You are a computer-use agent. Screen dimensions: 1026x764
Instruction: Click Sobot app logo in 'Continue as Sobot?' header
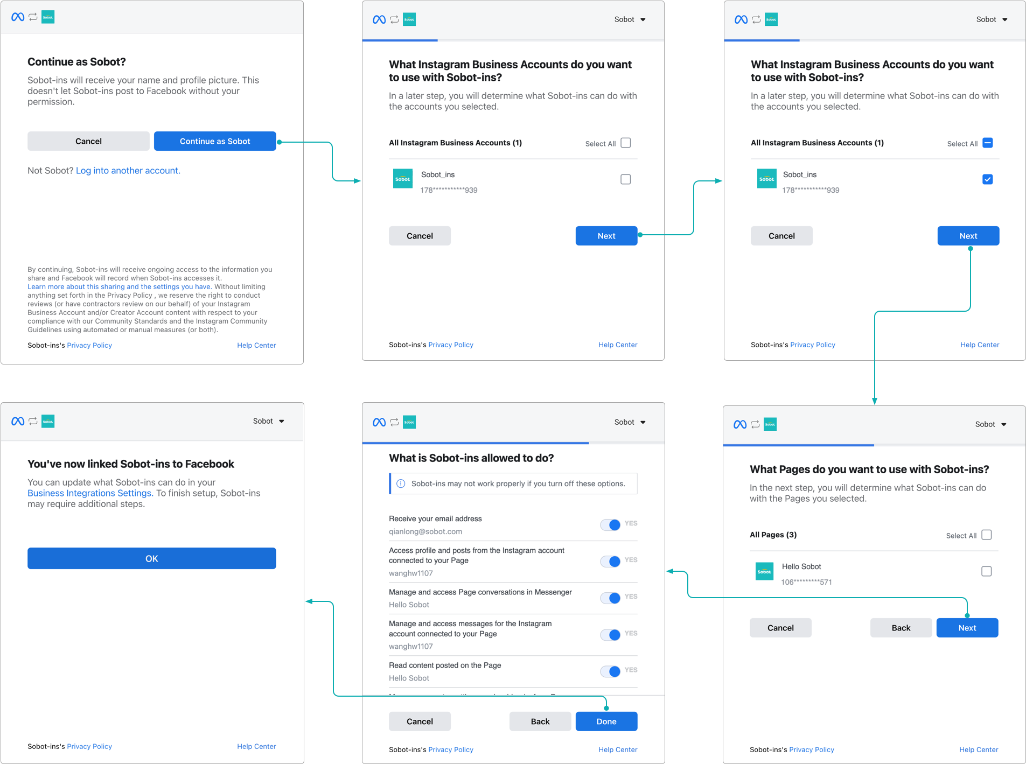coord(48,17)
